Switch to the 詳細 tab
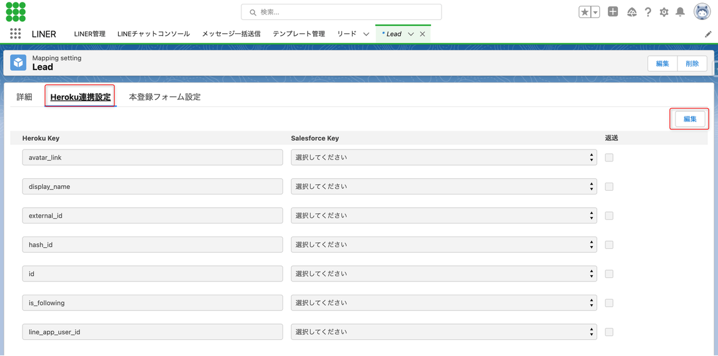718x356 pixels. [24, 97]
